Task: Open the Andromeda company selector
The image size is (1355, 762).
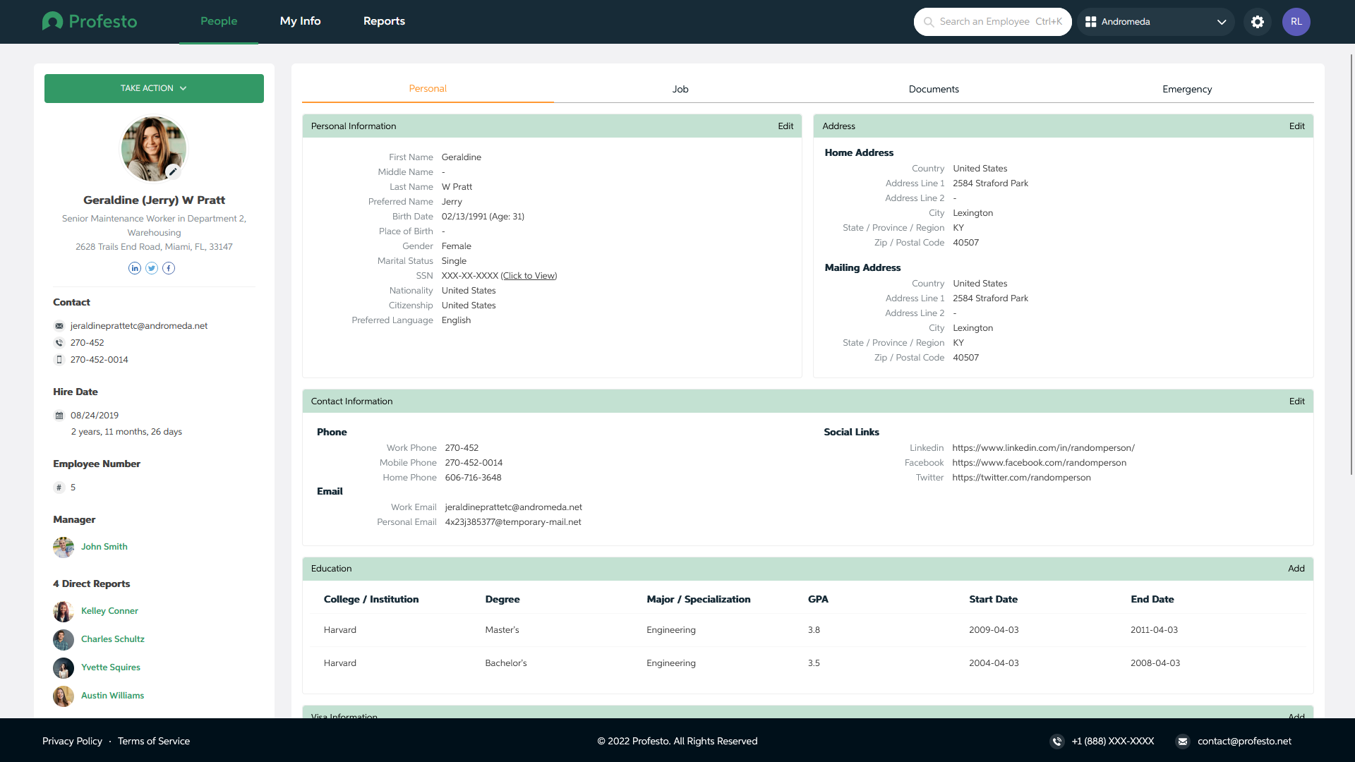Action: tap(1155, 22)
